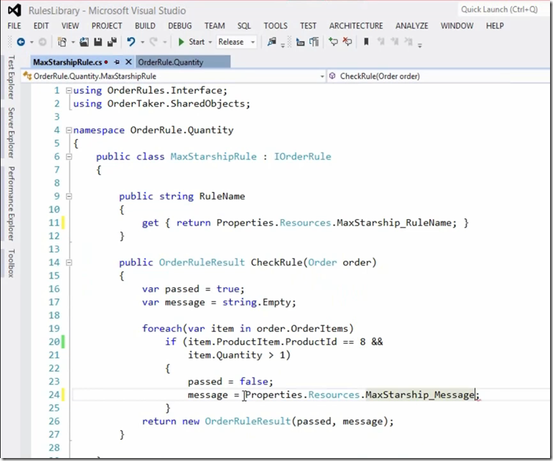Open the Redo history dropdown arrow
Screen dimensions: 553x461
[x=164, y=43]
